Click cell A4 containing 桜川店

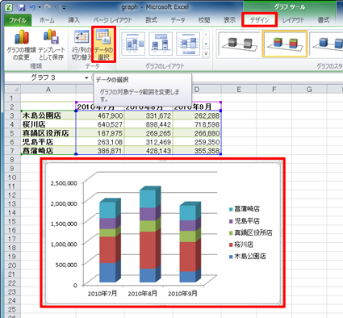pos(48,124)
